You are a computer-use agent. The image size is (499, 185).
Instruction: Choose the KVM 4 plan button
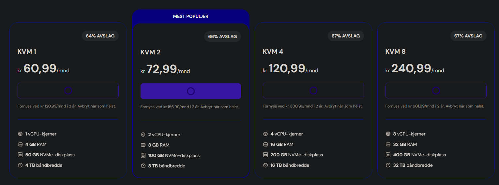coord(313,91)
